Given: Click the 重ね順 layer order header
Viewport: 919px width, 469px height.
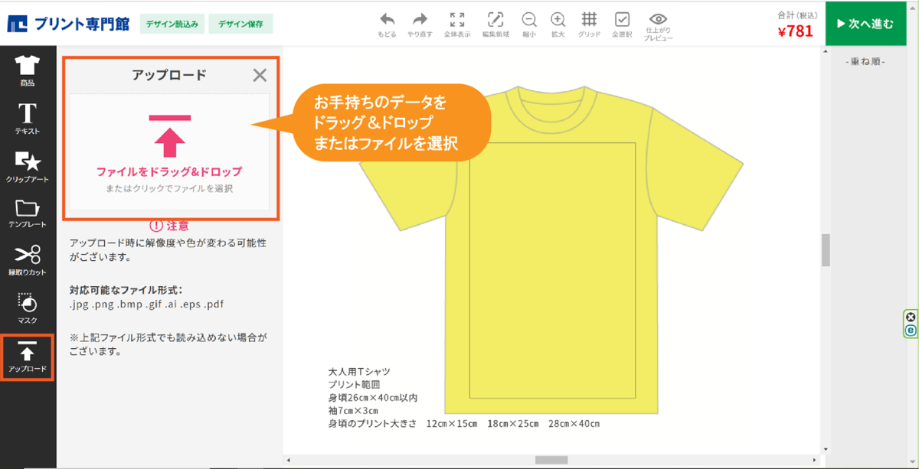Looking at the screenshot, I should click(865, 61).
